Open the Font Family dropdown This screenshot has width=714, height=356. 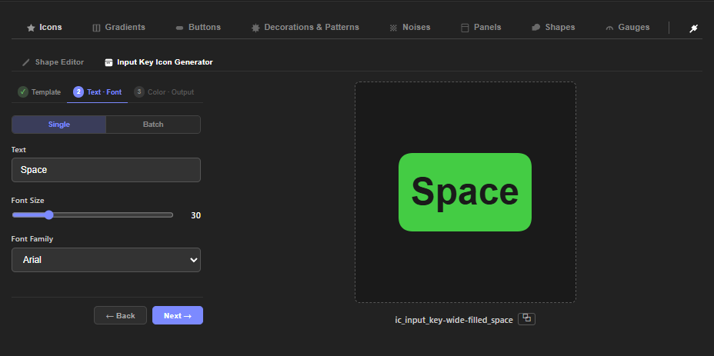[x=106, y=260]
